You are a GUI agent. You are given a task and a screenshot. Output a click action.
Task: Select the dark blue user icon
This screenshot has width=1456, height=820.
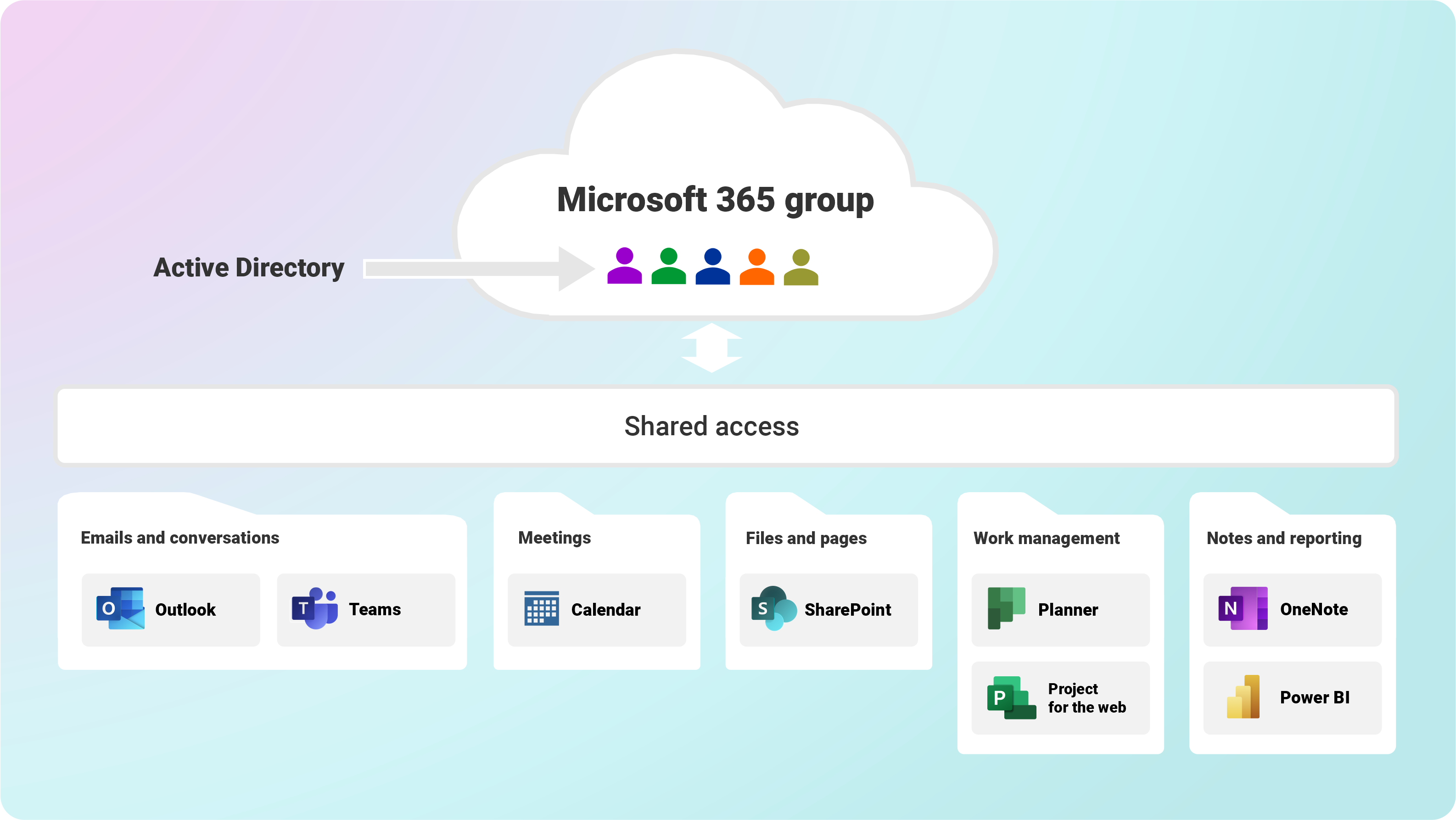coord(713,266)
